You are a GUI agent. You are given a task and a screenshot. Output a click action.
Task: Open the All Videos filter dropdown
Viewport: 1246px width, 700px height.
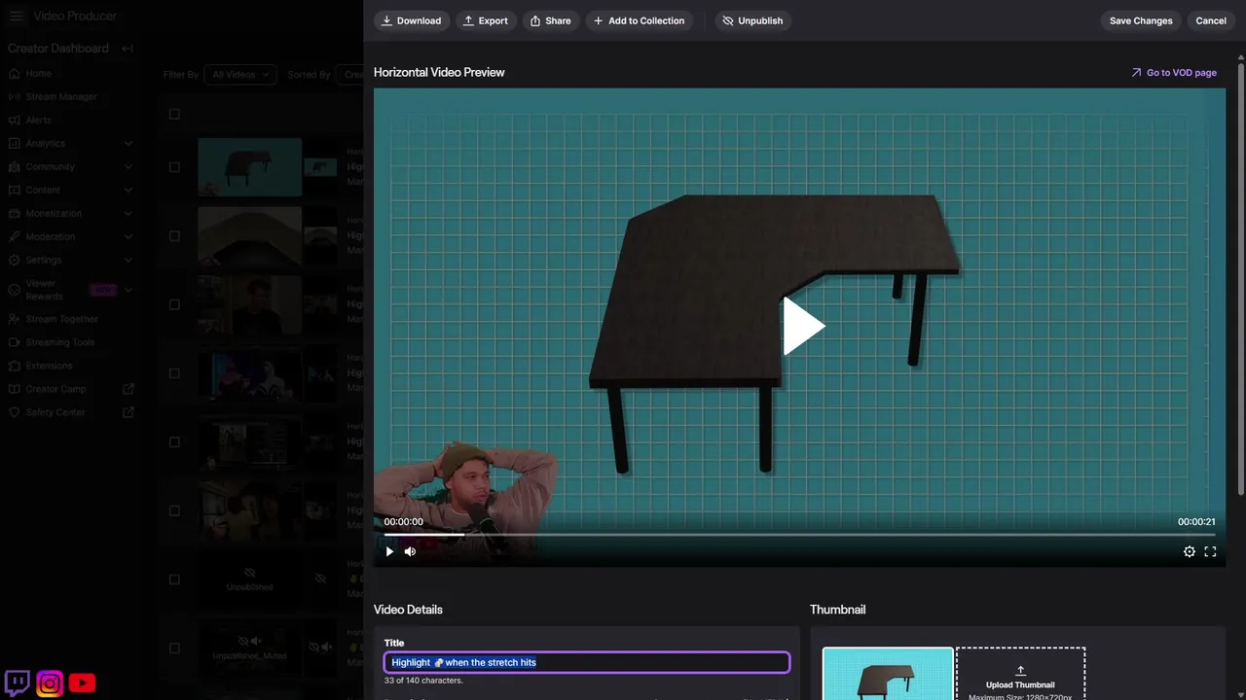coord(240,75)
